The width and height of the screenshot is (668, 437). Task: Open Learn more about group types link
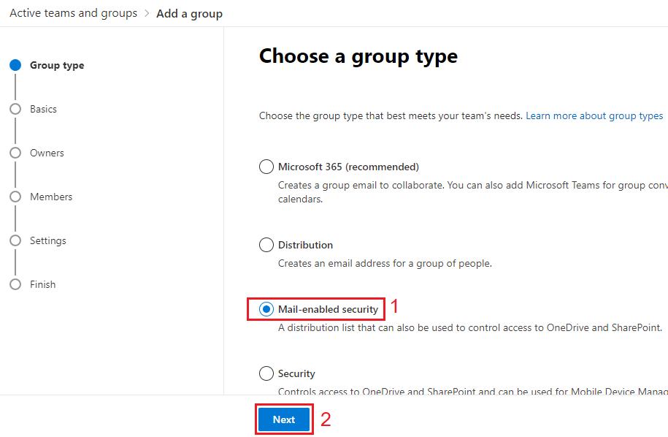594,115
